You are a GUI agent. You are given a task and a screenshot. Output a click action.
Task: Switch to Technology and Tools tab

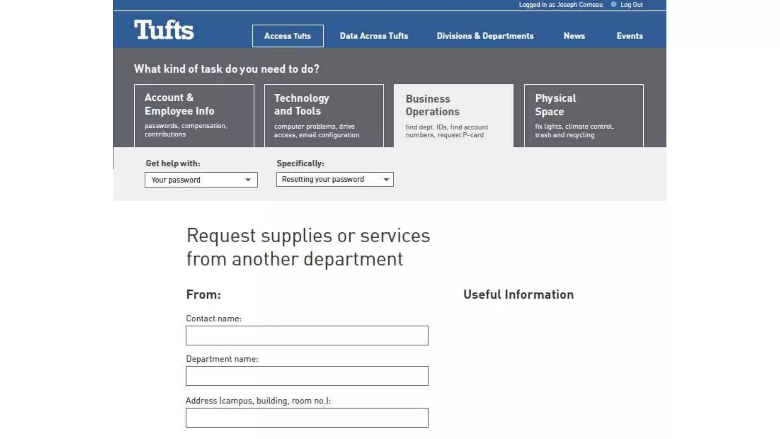[x=324, y=115]
